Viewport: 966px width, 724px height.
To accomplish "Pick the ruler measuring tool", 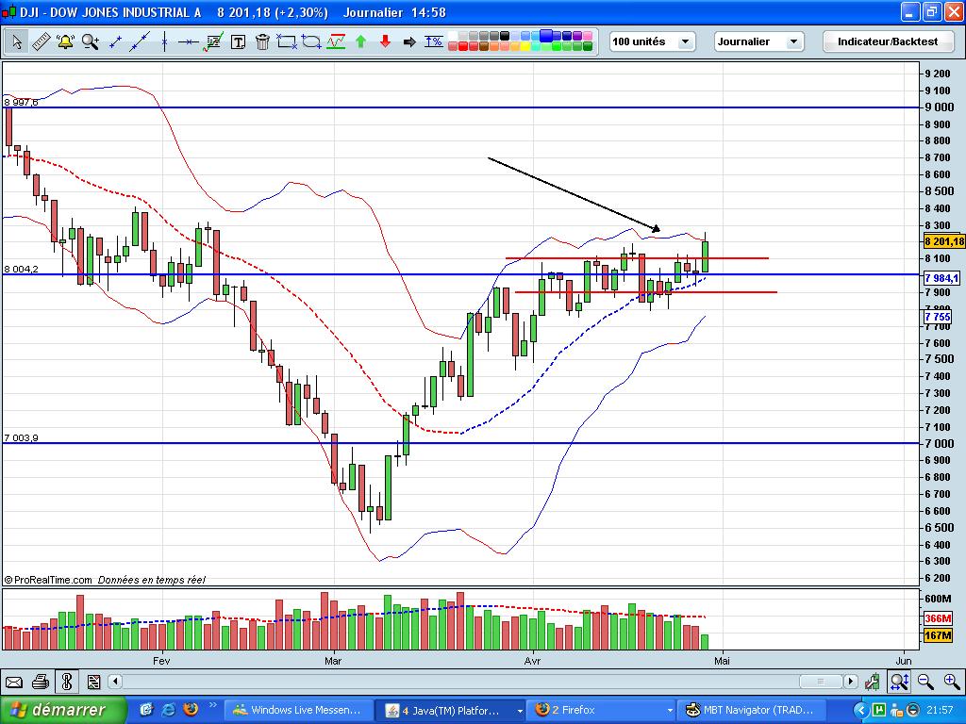I will click(x=41, y=41).
